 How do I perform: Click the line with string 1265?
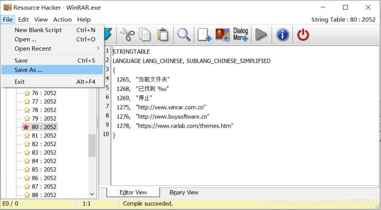click(x=143, y=80)
